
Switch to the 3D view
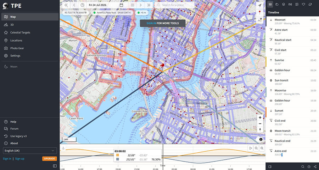(30, 25)
